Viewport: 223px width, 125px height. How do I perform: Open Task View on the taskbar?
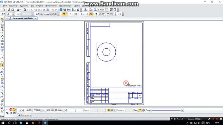tap(15, 123)
